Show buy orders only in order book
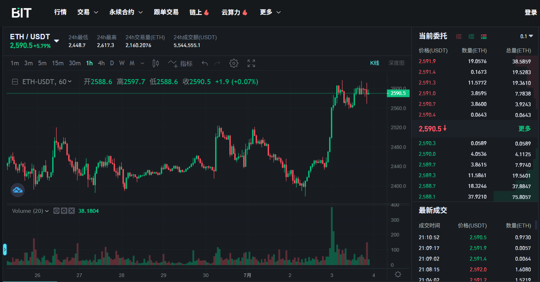 471,36
